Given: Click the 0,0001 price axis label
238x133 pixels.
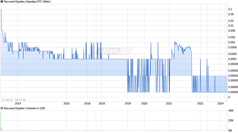Looking at the screenshot, I should (x=232, y=59).
